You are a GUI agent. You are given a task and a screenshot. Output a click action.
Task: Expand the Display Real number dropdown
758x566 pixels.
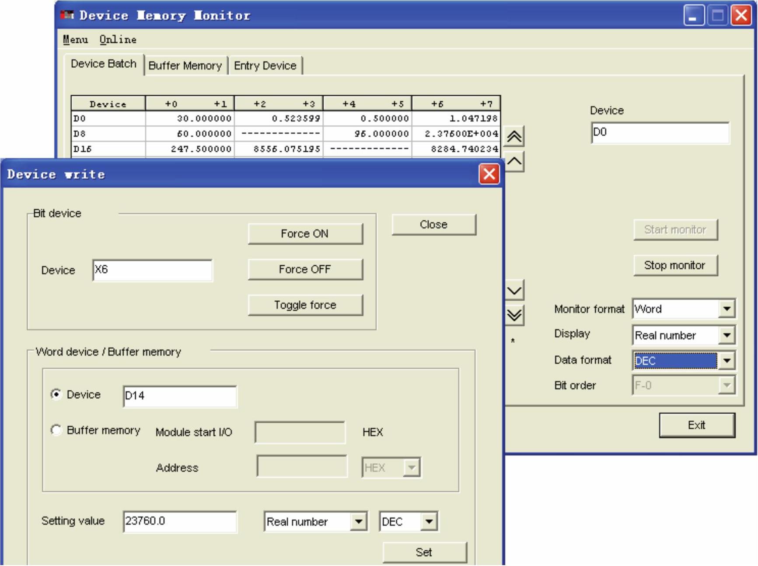coord(727,335)
